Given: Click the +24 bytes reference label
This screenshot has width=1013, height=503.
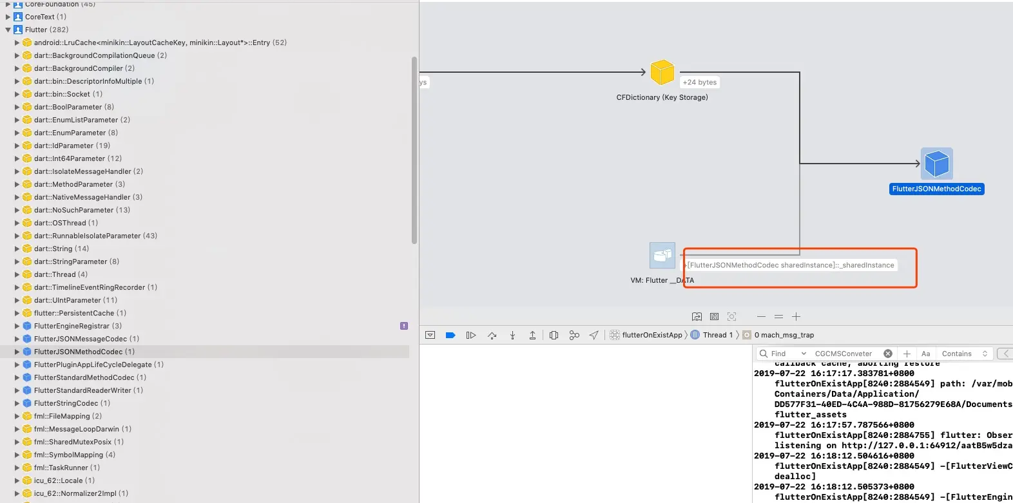Looking at the screenshot, I should coord(700,82).
